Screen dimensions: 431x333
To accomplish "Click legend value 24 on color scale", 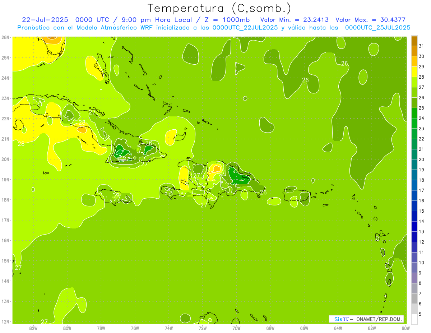I will coord(421,118).
